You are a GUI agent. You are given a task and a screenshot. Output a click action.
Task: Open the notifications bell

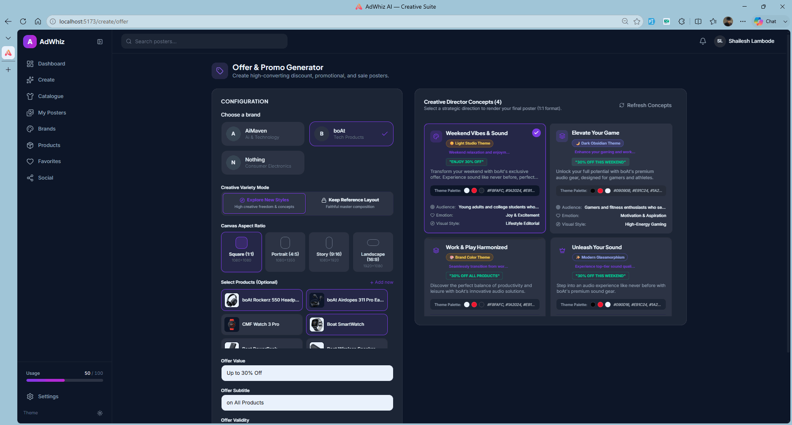click(x=703, y=41)
